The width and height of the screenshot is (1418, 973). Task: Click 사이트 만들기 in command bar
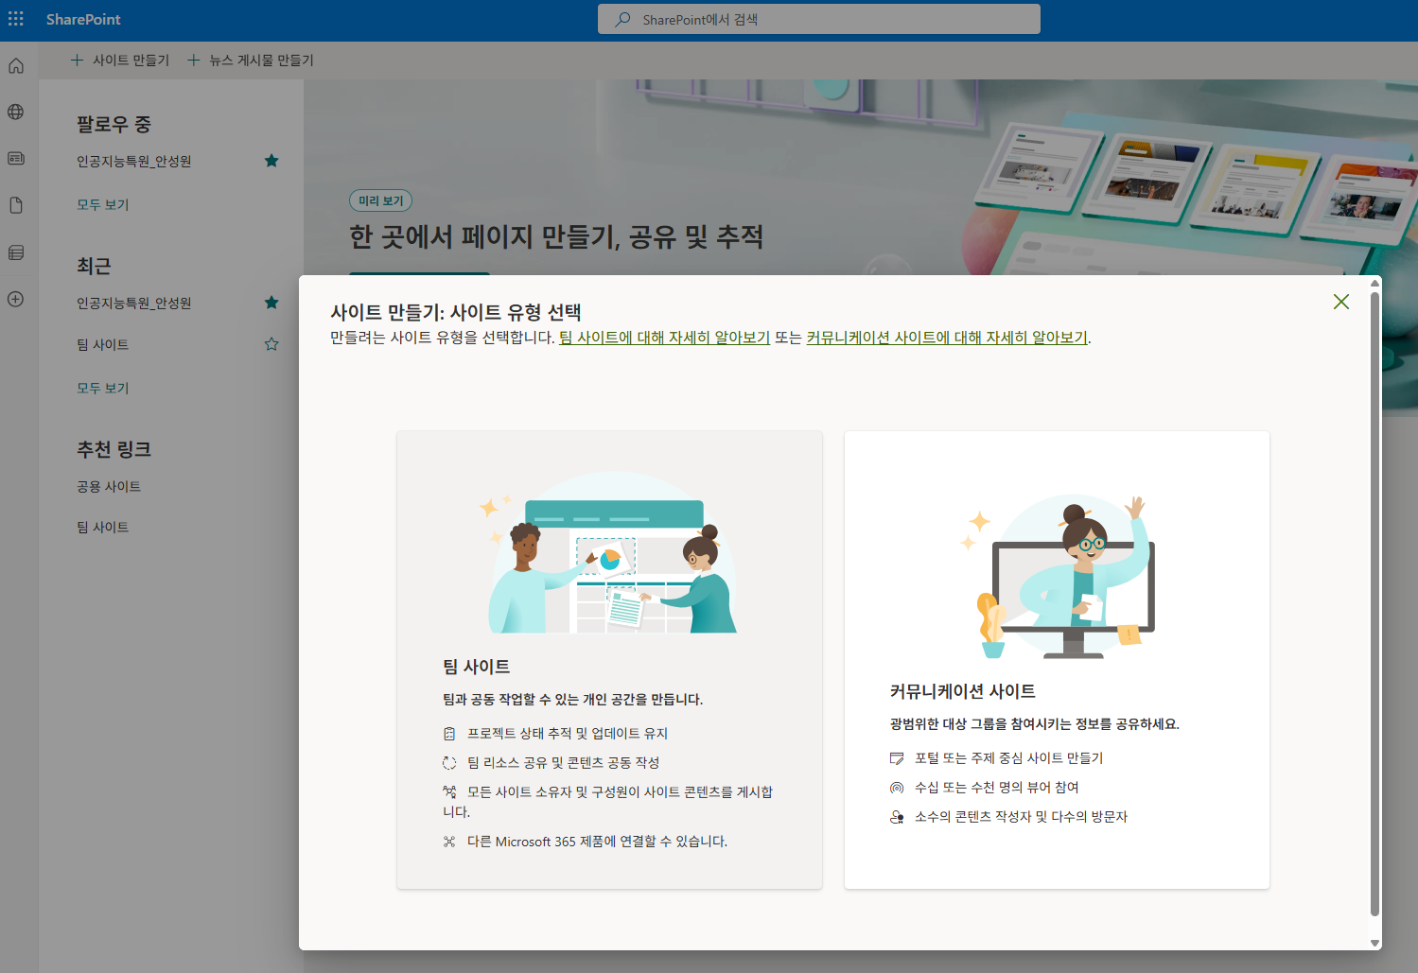(120, 60)
